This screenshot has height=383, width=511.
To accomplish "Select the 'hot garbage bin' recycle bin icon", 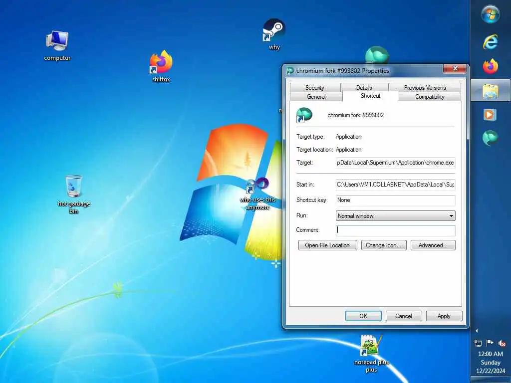I will [x=74, y=194].
